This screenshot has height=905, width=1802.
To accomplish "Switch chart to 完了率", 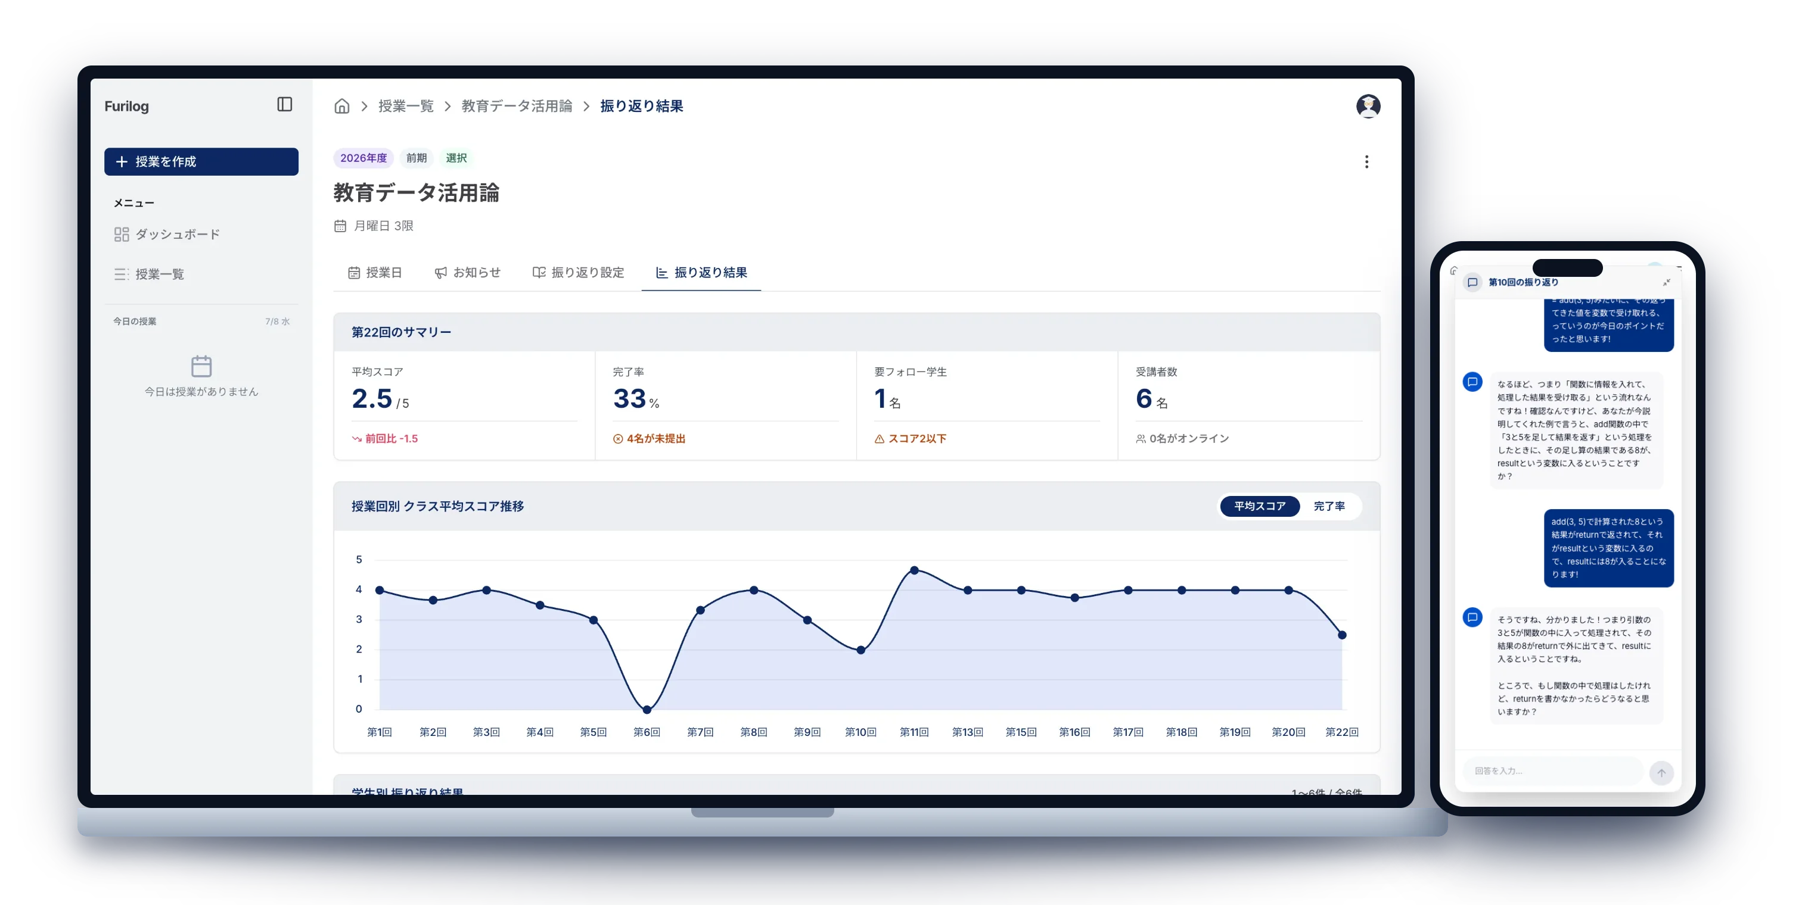I will point(1329,507).
